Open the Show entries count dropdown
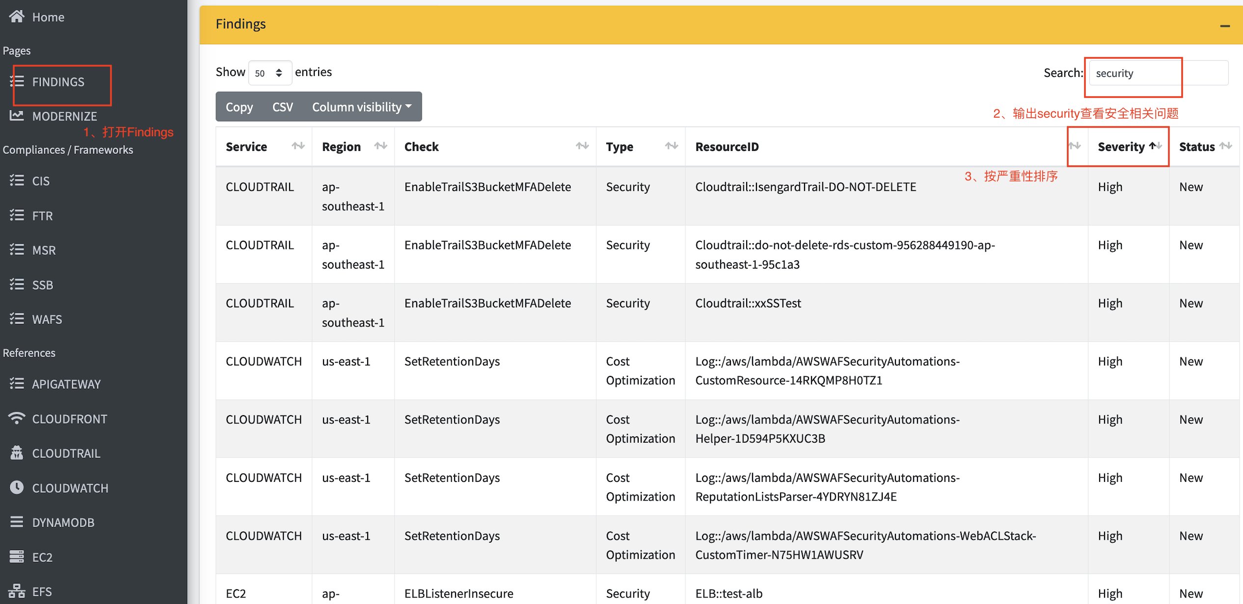 [x=270, y=73]
